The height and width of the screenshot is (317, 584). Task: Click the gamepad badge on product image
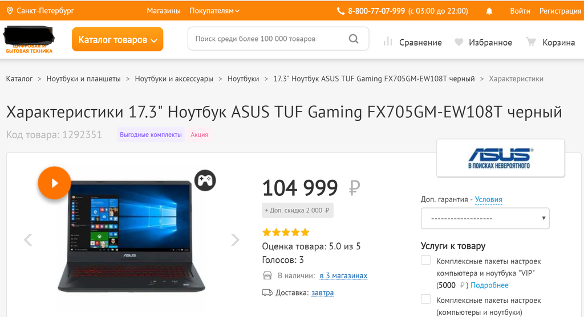[x=205, y=180]
